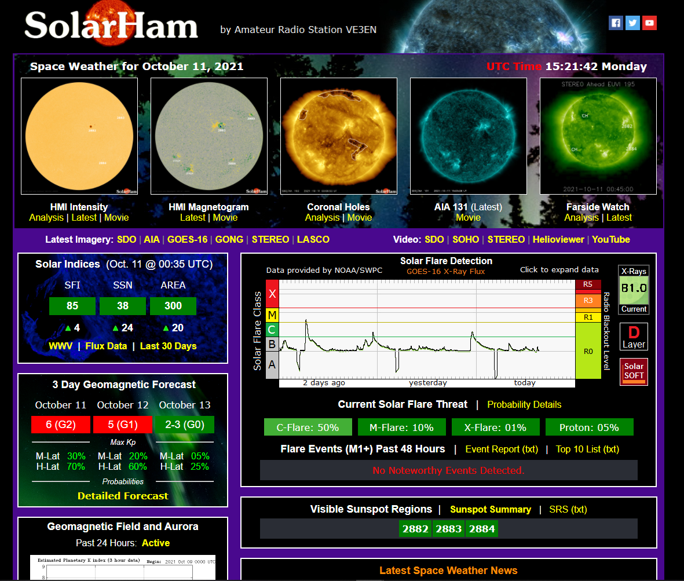This screenshot has height=581, width=684.
Task: Open the X-Rays current B1.0 indicator
Action: [x=634, y=290]
